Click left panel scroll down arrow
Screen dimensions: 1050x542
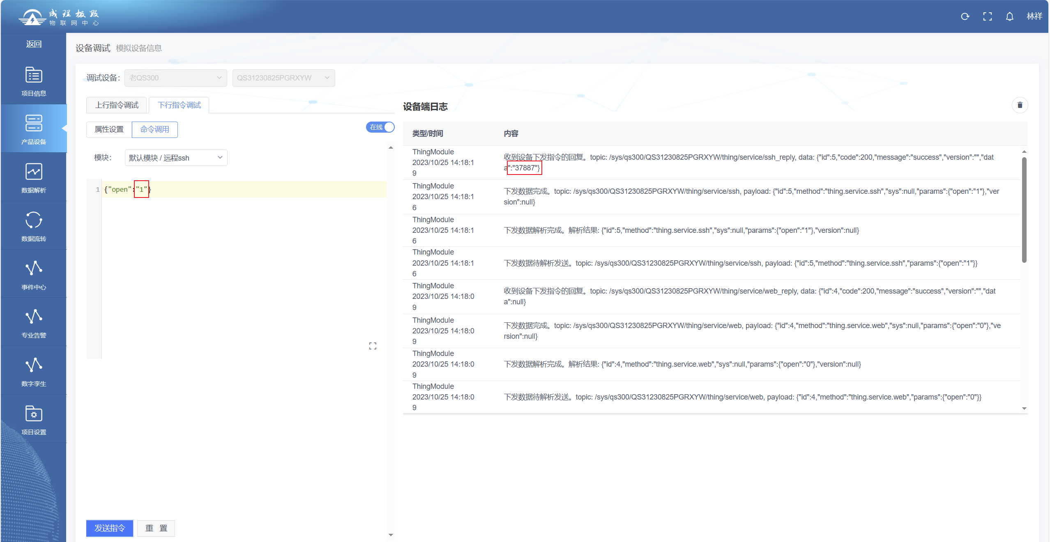pos(391,535)
